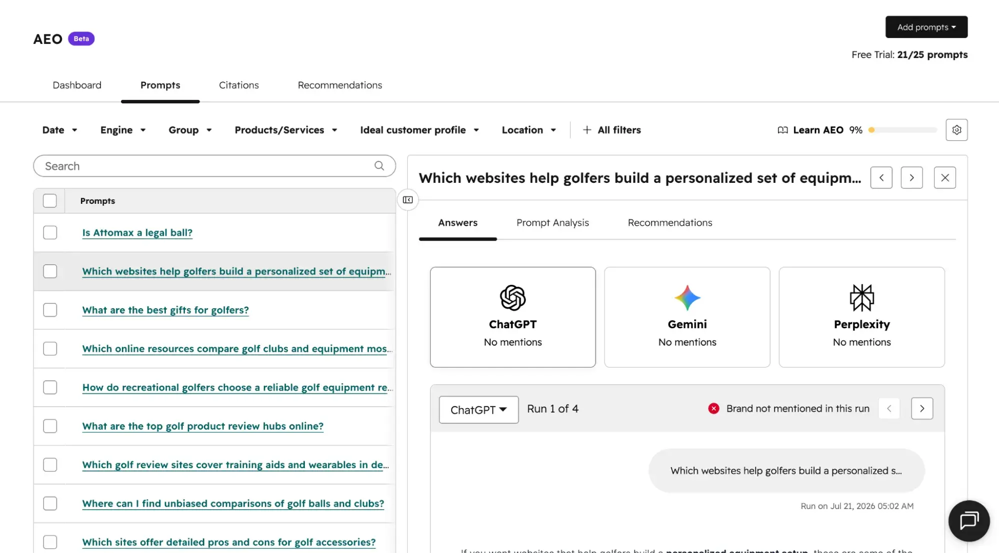Select the Perplexity No mentions card

pyautogui.click(x=862, y=317)
